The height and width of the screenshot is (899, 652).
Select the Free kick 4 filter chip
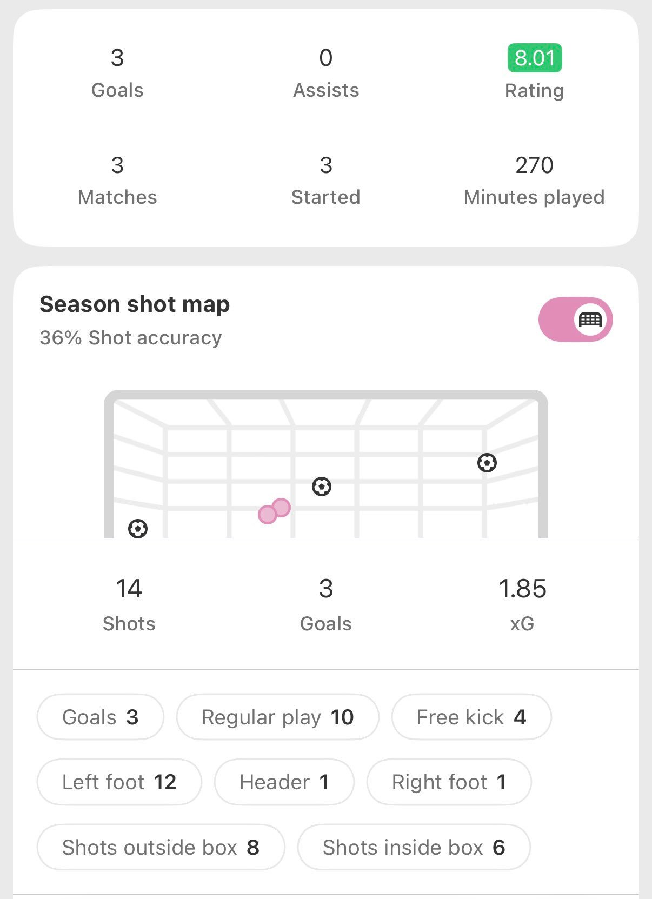(x=471, y=717)
